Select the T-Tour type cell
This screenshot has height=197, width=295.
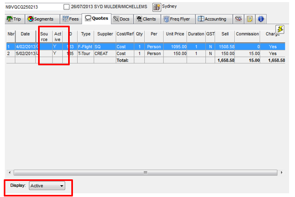click(x=85, y=54)
